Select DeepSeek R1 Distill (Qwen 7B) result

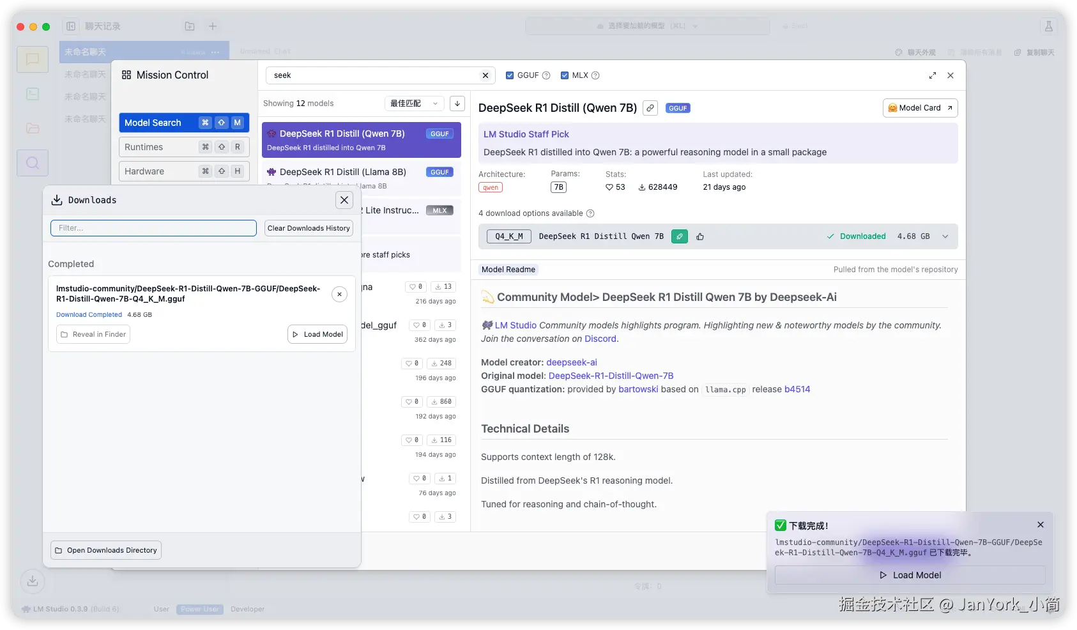click(361, 140)
